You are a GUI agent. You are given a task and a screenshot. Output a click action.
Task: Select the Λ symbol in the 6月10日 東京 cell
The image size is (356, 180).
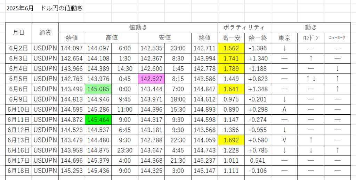pos(284,109)
